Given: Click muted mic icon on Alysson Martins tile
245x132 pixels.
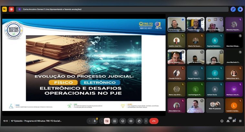Looking at the screenshot, I should tap(202, 20).
